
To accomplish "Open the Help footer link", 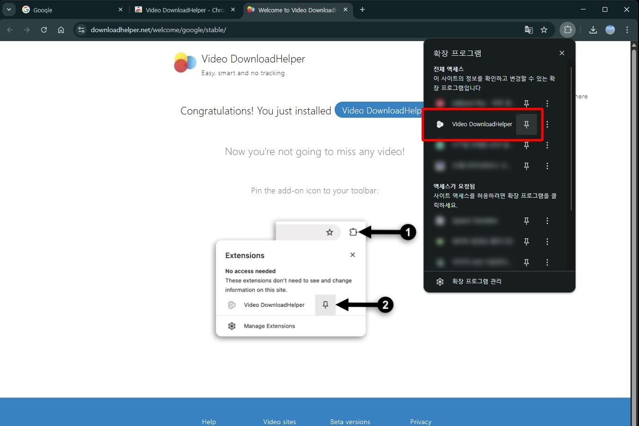I will click(x=209, y=422).
